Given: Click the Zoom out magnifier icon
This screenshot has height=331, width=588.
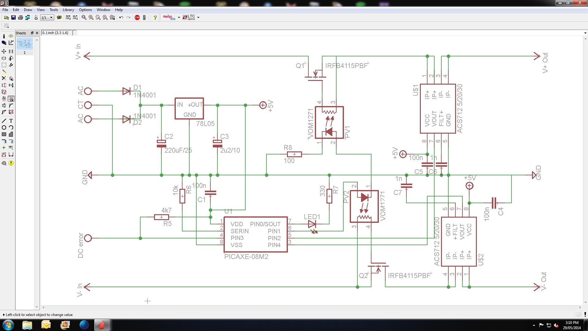Looking at the screenshot, I should pyautogui.click(x=98, y=17).
